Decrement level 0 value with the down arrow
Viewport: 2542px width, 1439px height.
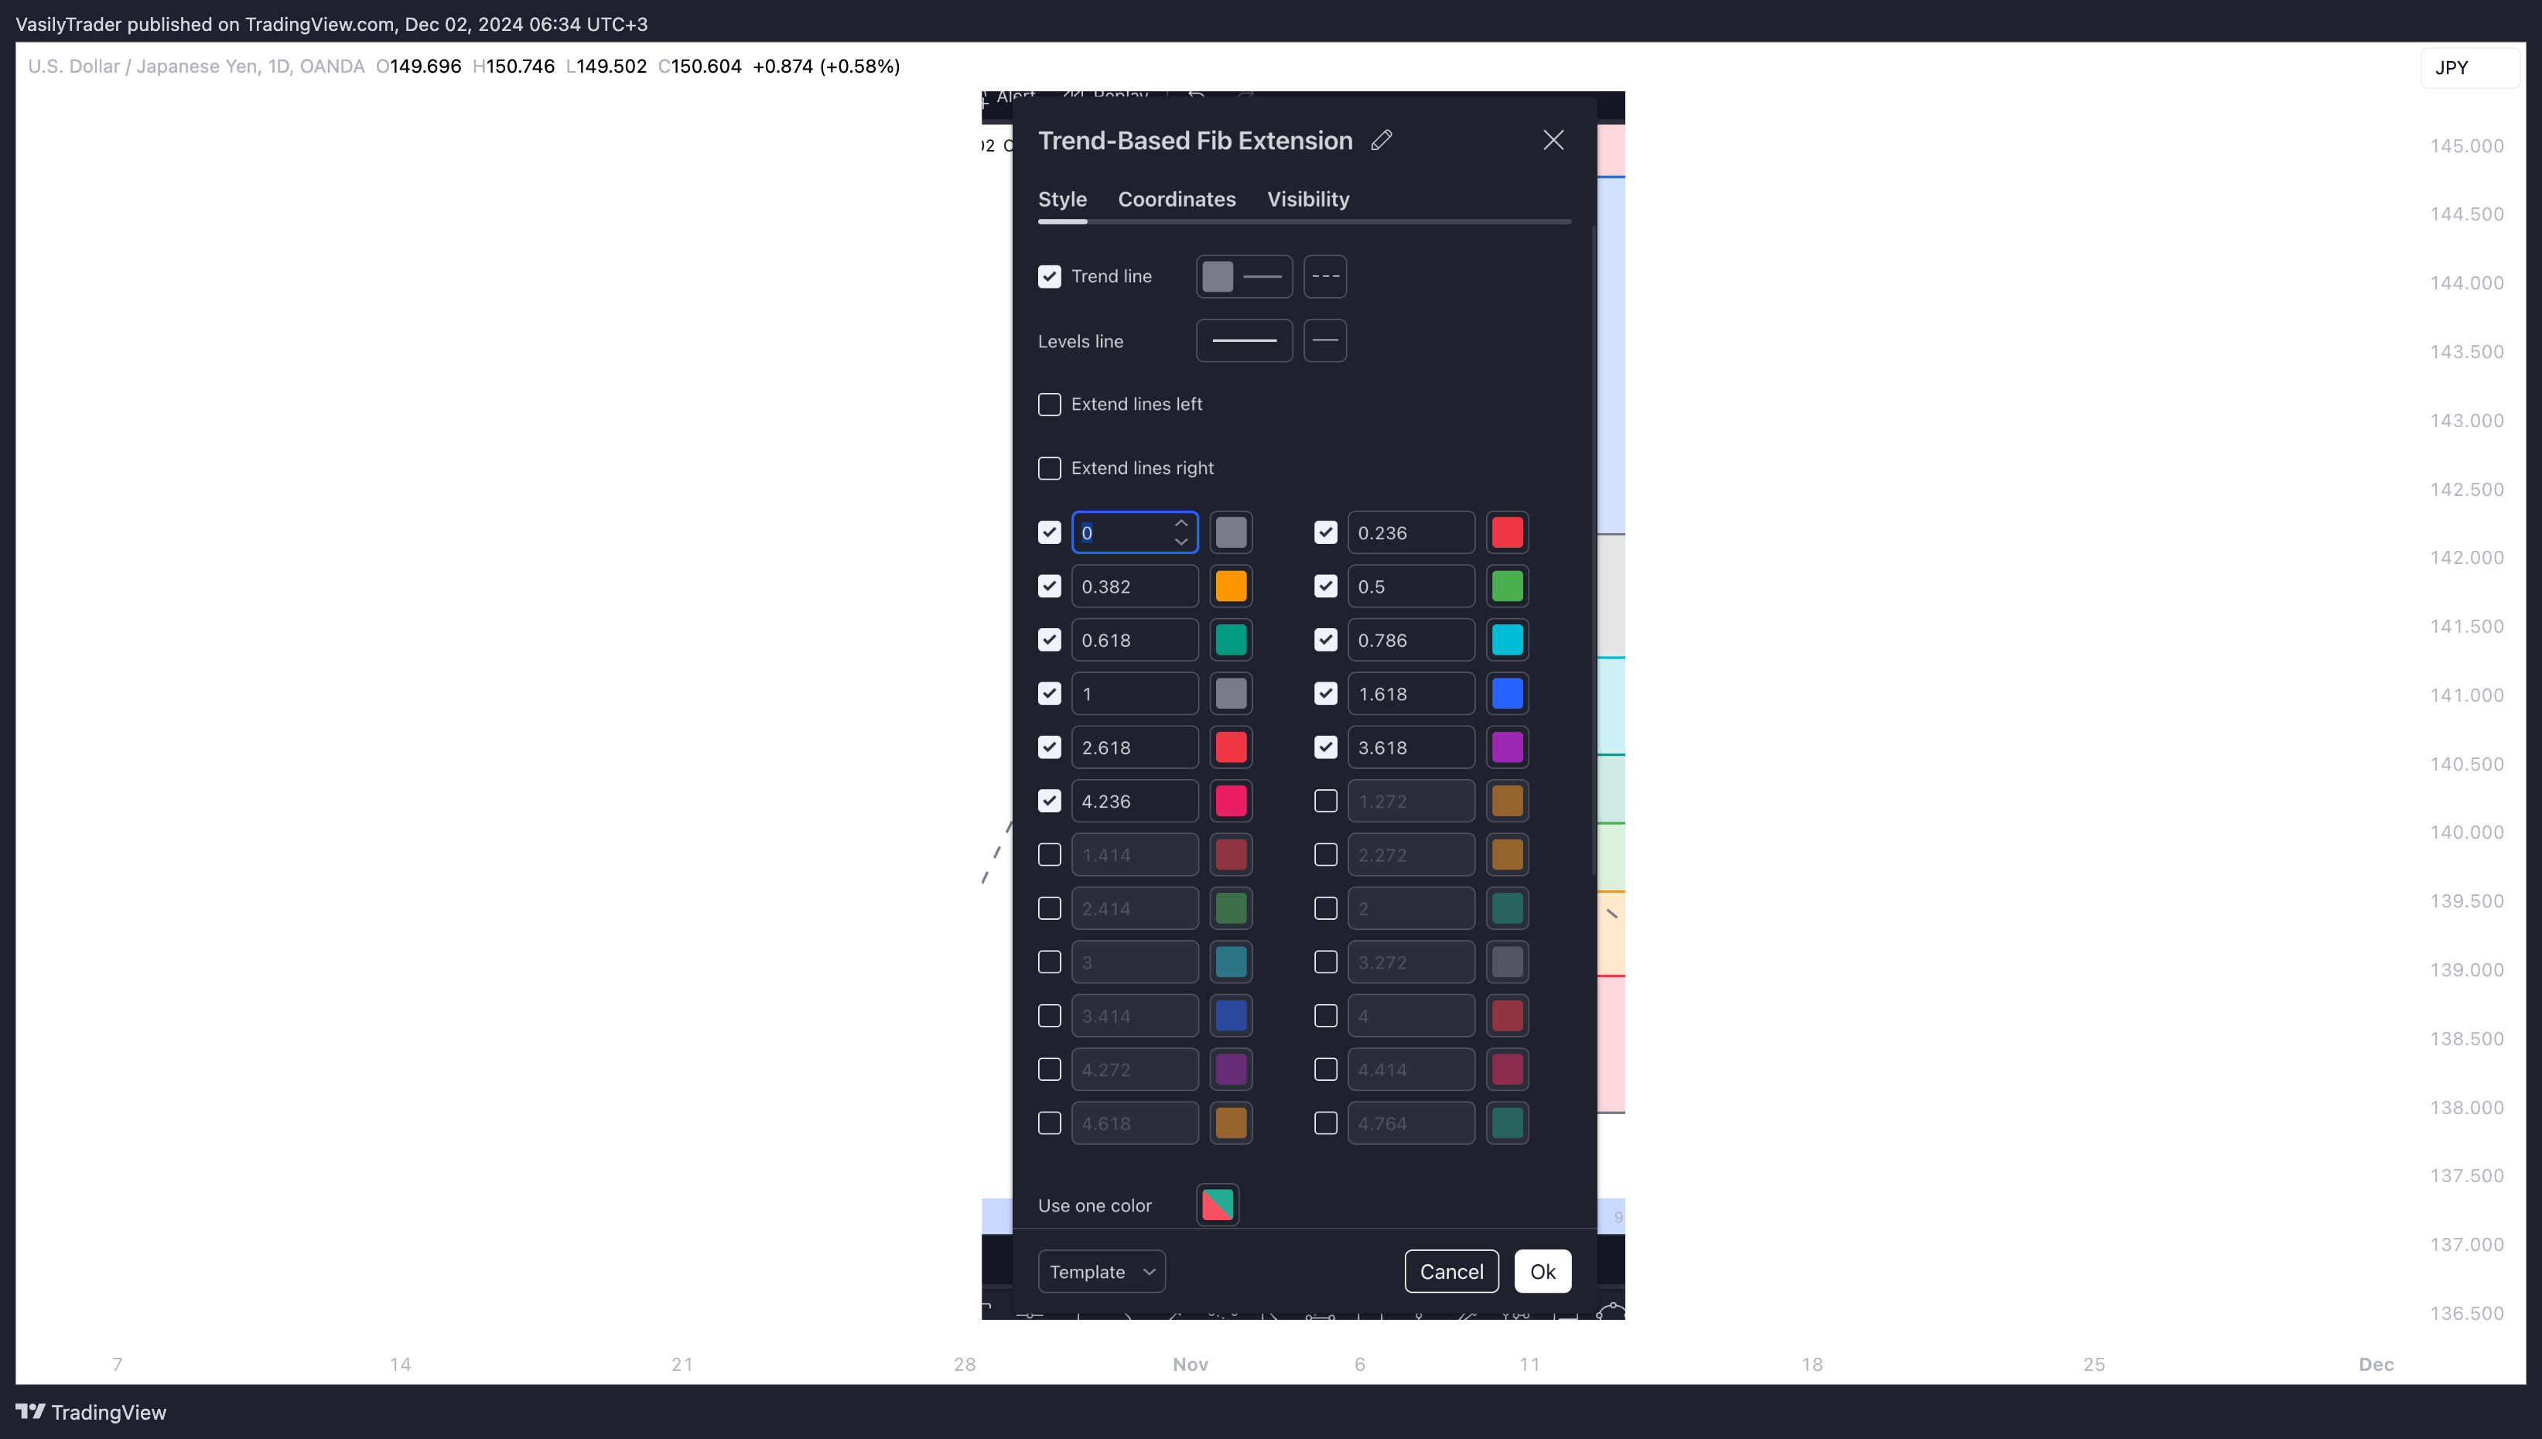tap(1181, 542)
